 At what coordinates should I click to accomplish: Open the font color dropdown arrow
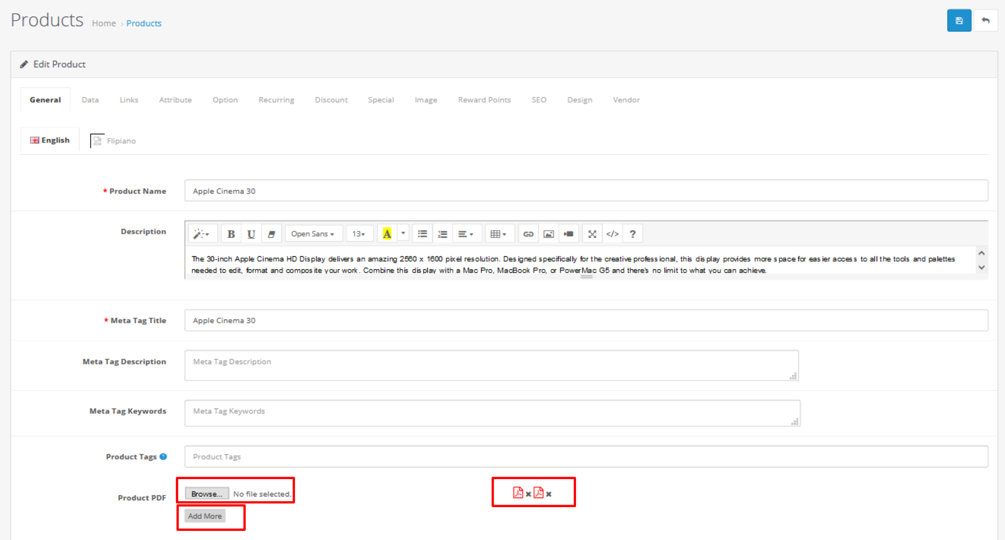pos(403,234)
